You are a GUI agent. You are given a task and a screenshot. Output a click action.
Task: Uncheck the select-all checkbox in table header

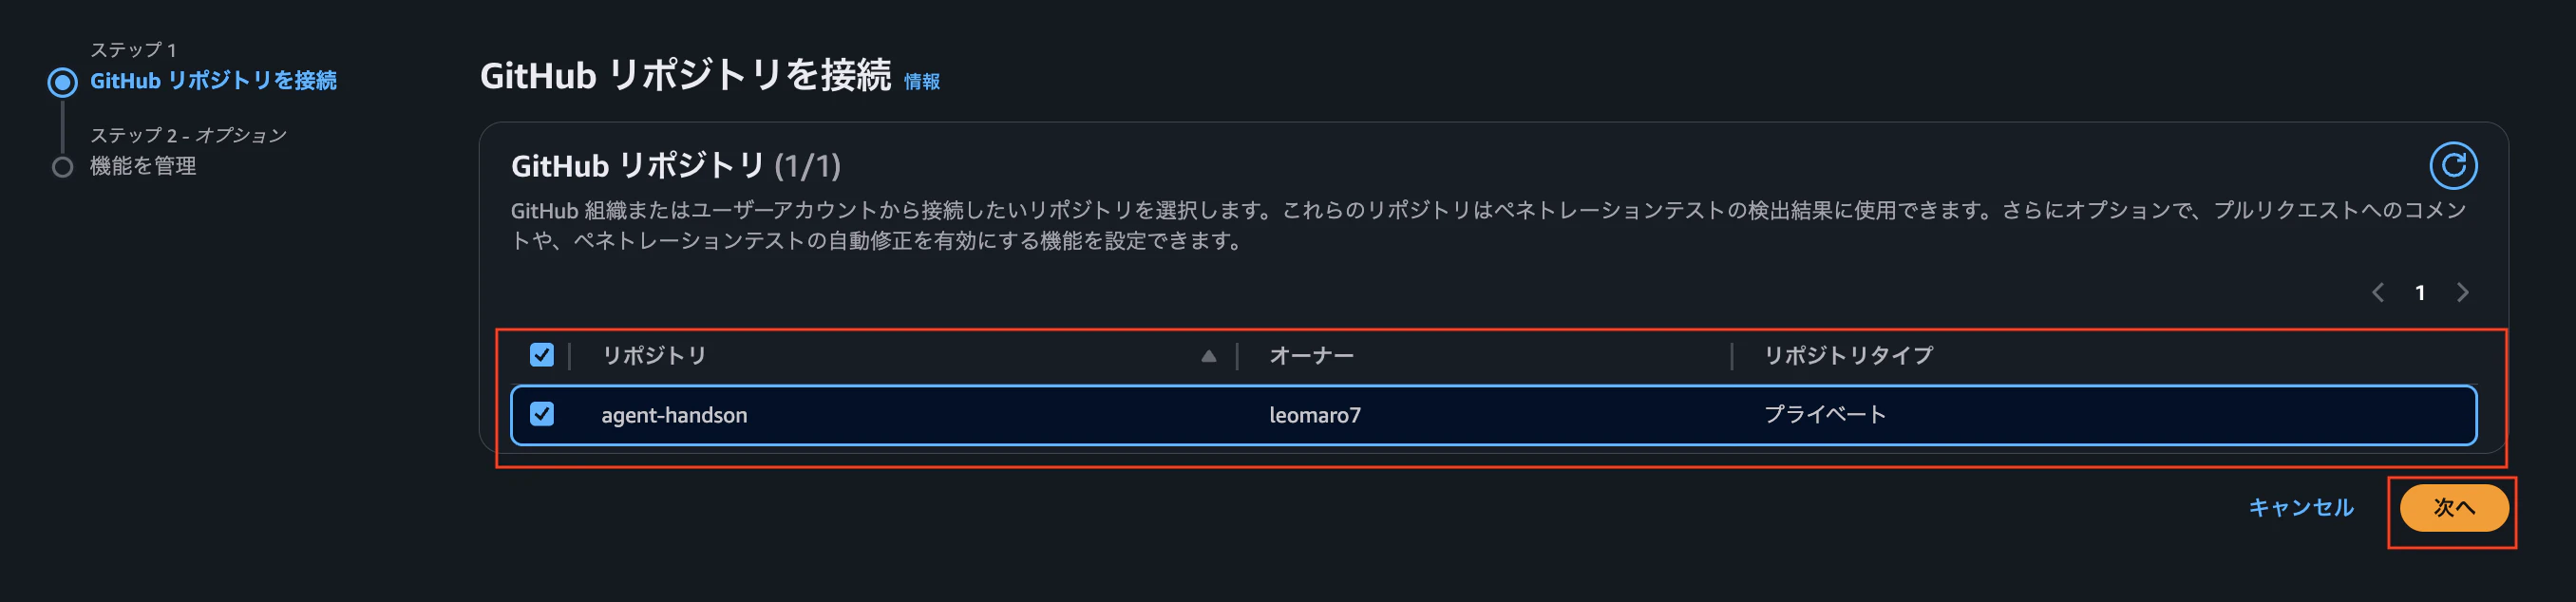(x=541, y=354)
